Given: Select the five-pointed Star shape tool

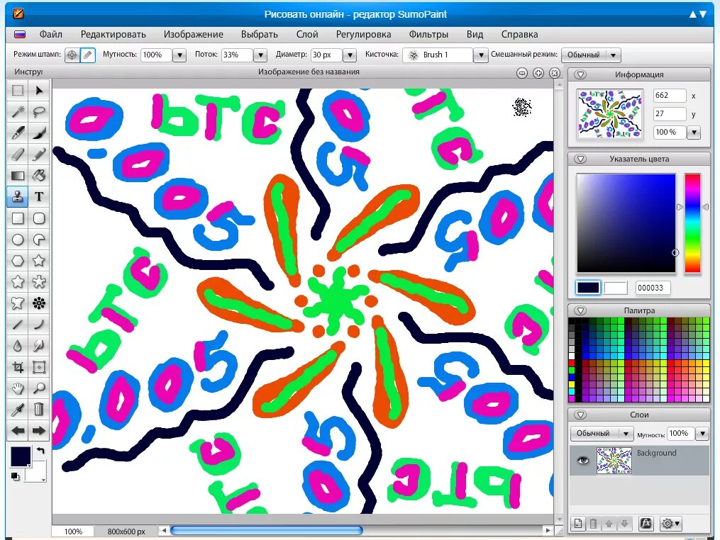Looking at the screenshot, I should click(39, 261).
